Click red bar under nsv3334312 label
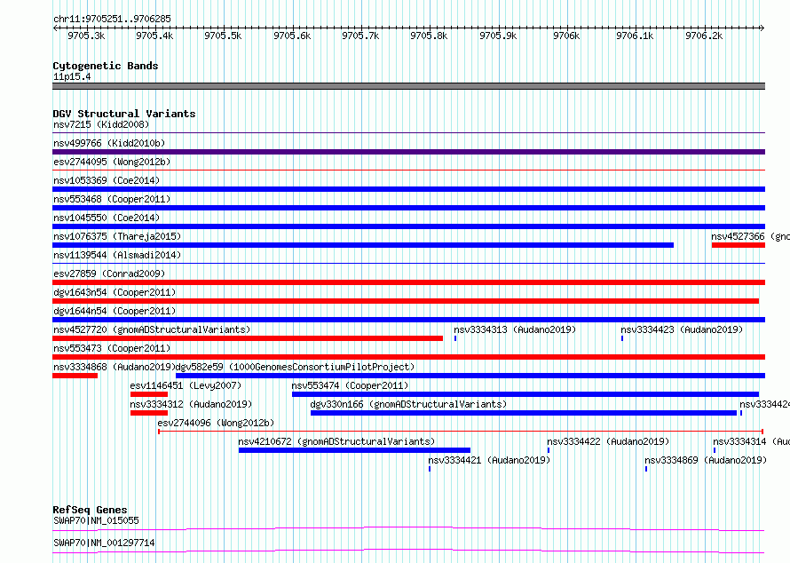Screen dimensions: 790x563 (149, 413)
